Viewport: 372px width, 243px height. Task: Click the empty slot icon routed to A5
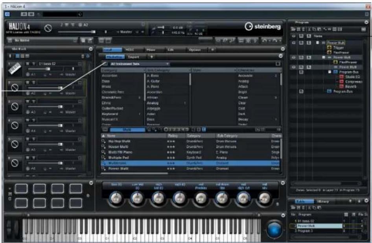[15, 144]
